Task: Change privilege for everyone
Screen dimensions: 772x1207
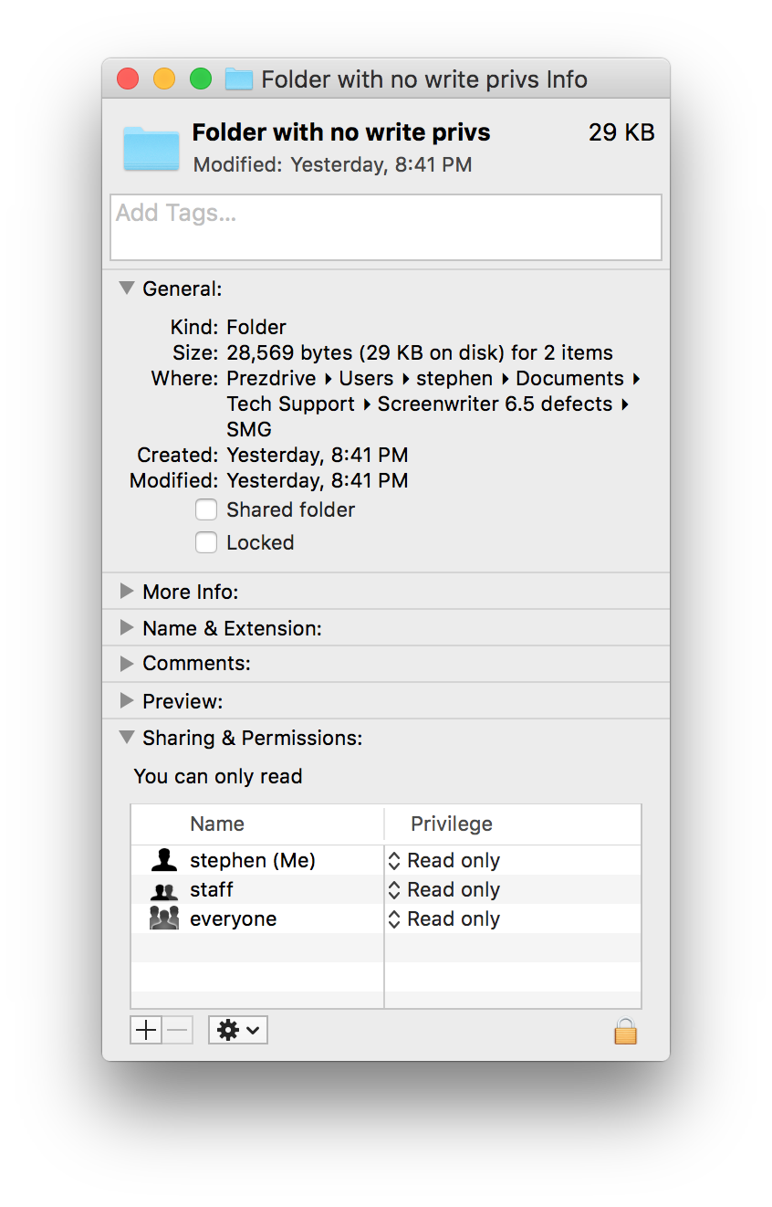Action: click(x=444, y=918)
